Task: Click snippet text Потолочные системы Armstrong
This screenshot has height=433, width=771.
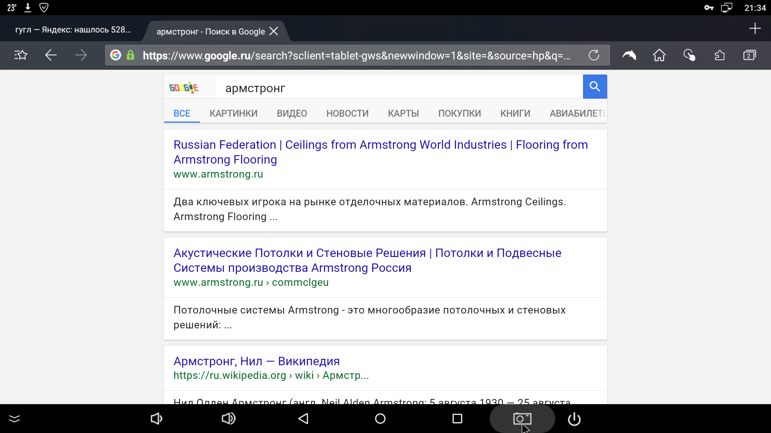Action: coord(369,318)
